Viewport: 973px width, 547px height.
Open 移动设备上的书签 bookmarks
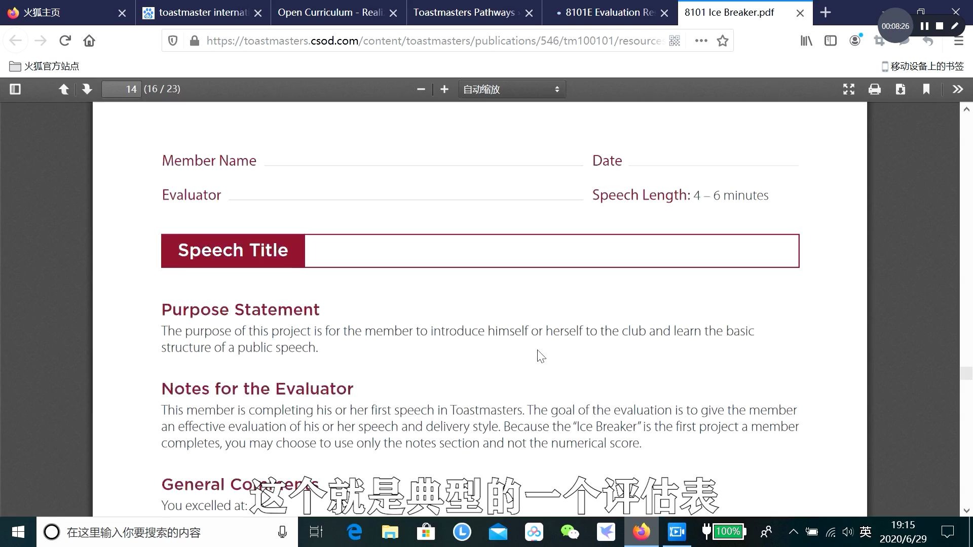click(x=922, y=66)
